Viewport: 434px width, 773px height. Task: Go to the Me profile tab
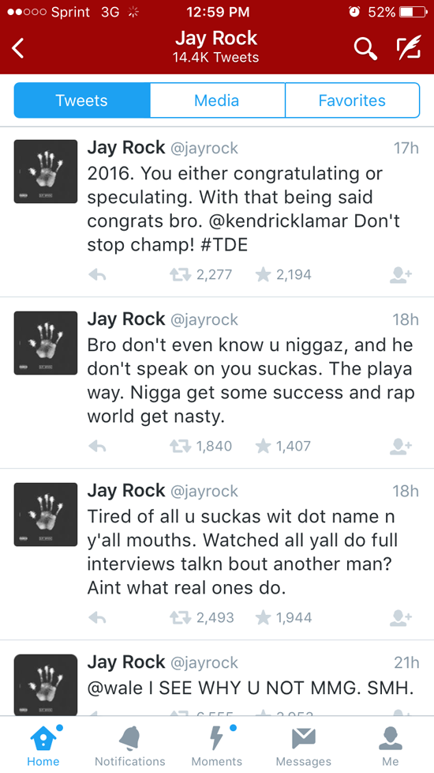tap(391, 746)
